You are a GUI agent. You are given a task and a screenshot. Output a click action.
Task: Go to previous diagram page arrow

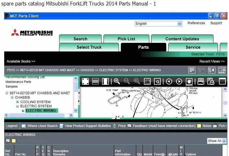pos(169,82)
